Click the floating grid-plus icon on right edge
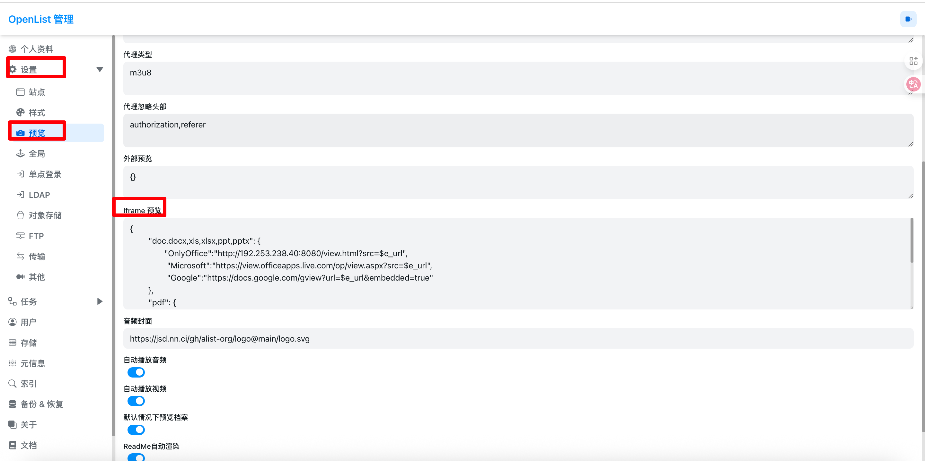Image resolution: width=925 pixels, height=461 pixels. tap(913, 61)
